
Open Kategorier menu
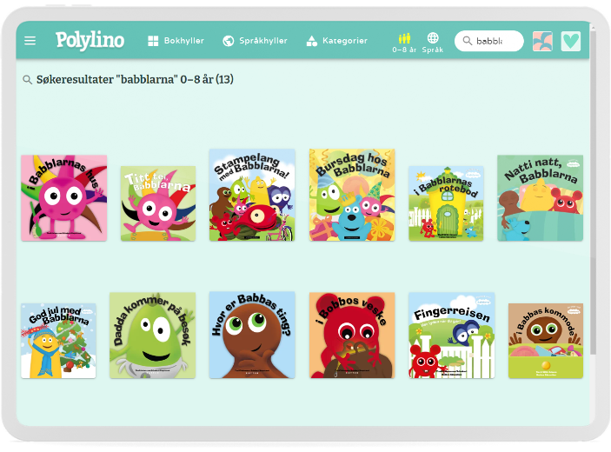pyautogui.click(x=335, y=41)
